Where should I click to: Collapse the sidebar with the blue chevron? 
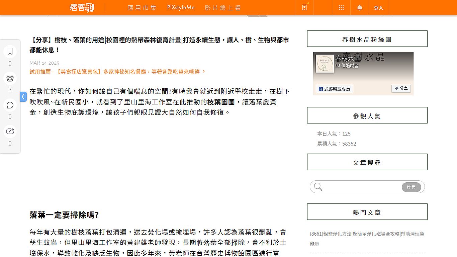[x=23, y=97]
